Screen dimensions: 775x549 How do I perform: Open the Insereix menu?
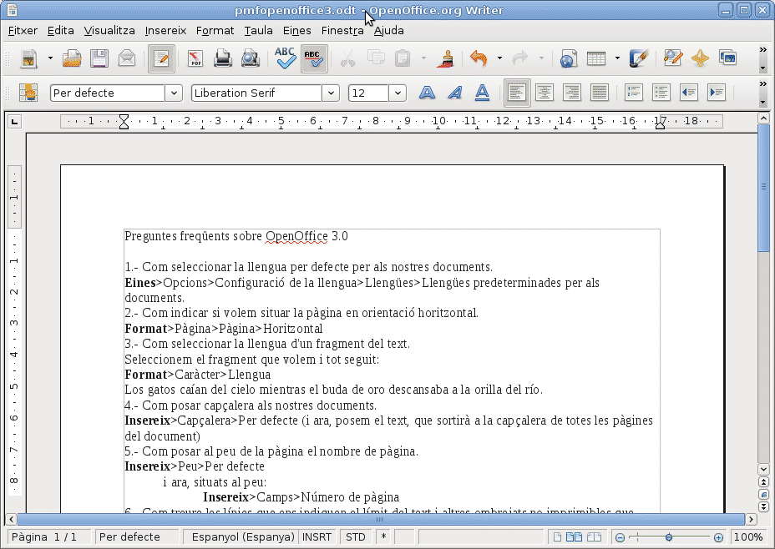(x=165, y=31)
